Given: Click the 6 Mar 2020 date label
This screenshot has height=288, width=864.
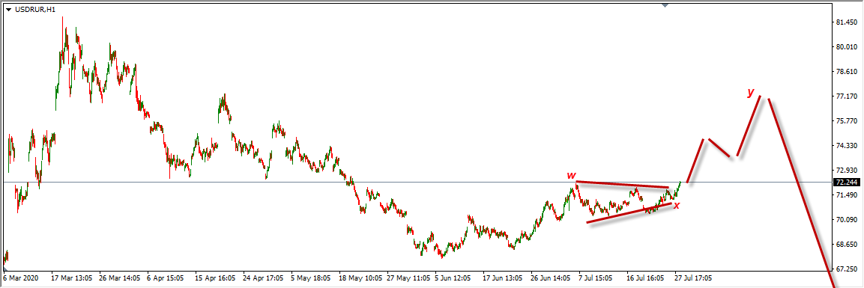Looking at the screenshot, I should point(20,279).
